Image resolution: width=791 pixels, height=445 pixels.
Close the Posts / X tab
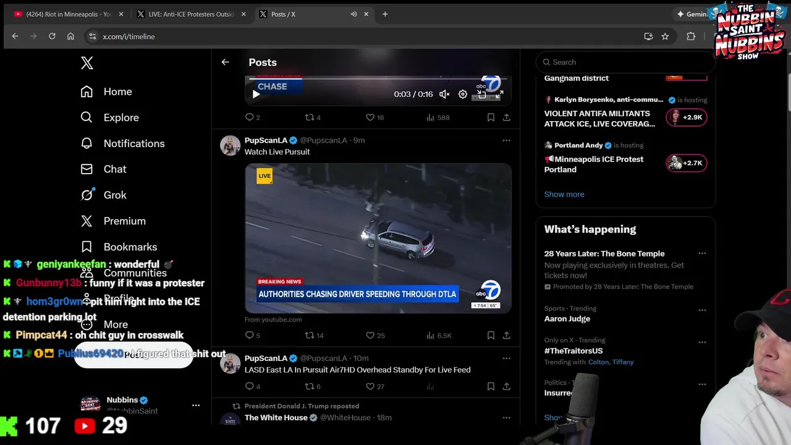pyautogui.click(x=367, y=14)
